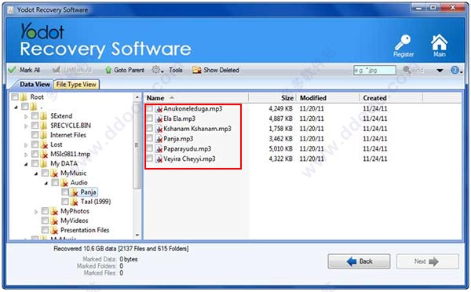This screenshot has height=292, width=471.
Task: Click Panja.mp3 file icon
Action: tap(159, 139)
